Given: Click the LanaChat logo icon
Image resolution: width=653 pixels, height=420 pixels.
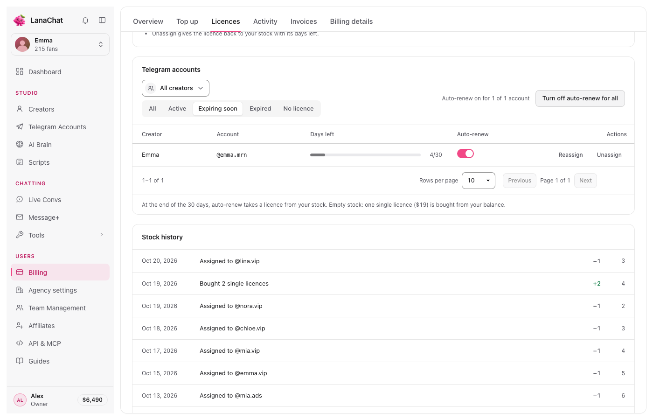Looking at the screenshot, I should click(x=20, y=20).
